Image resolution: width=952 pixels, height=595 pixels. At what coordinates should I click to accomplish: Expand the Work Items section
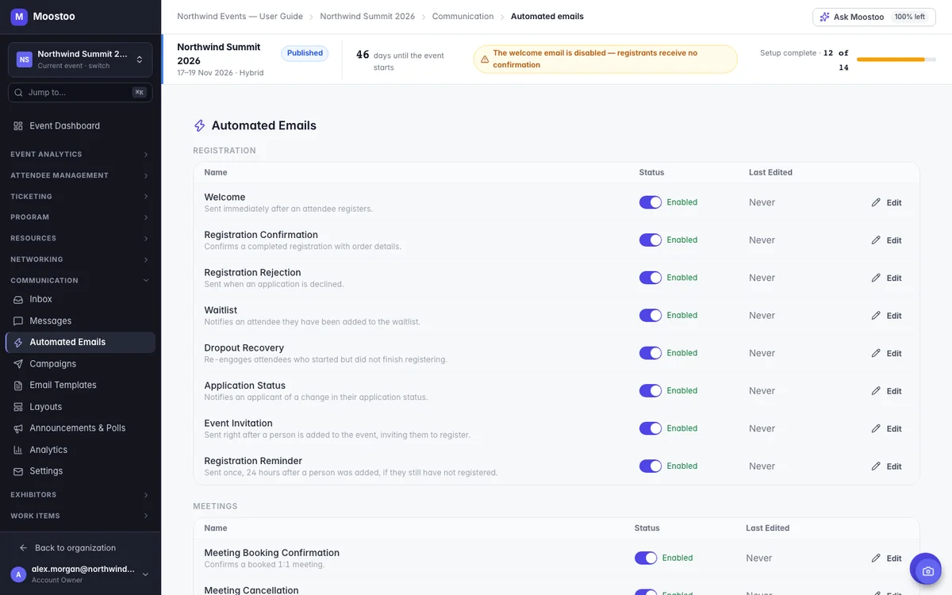point(80,516)
